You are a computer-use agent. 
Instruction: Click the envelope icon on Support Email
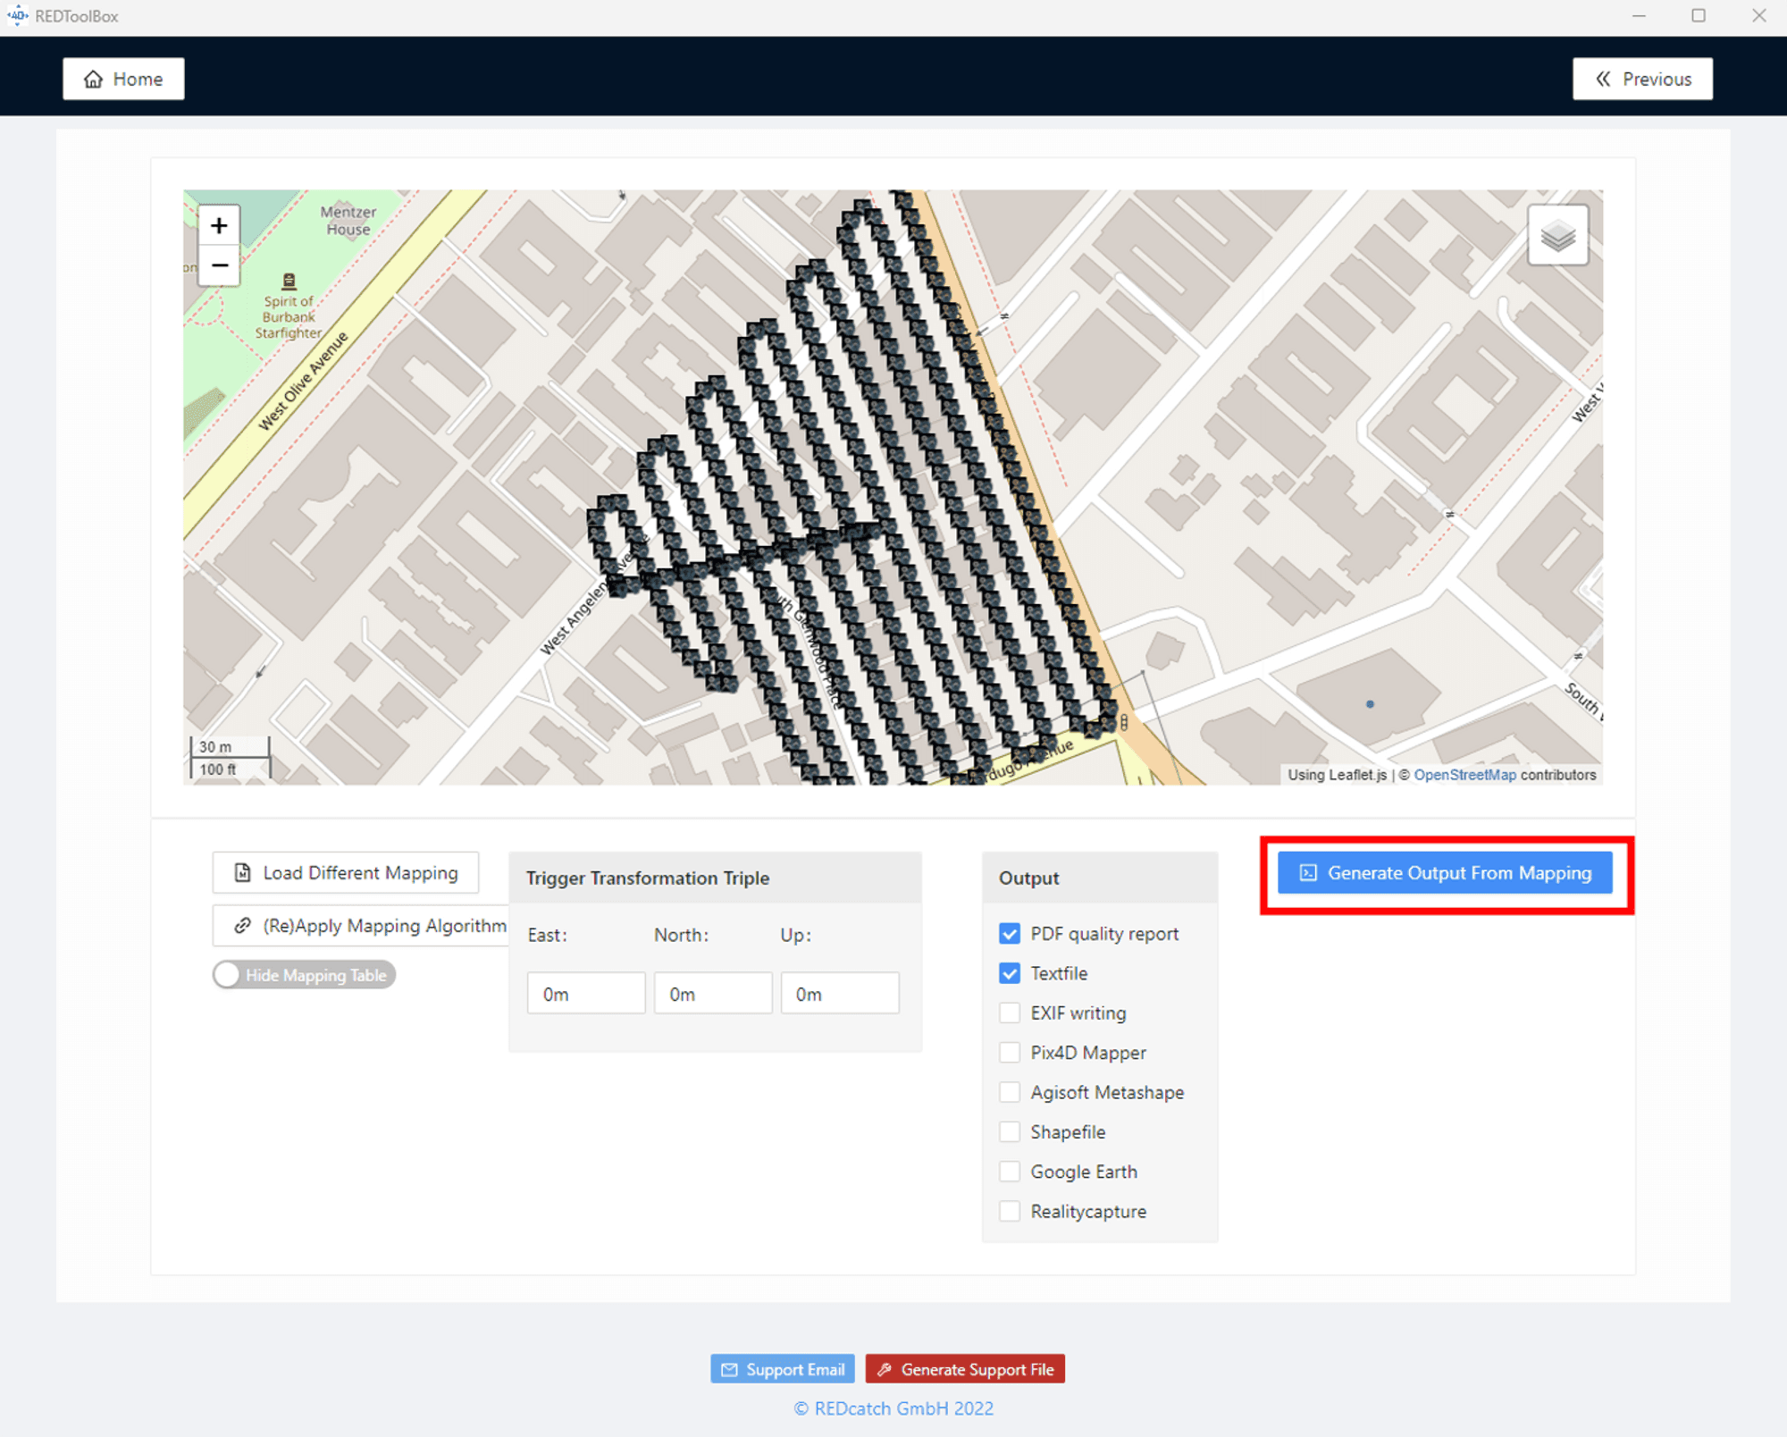click(729, 1368)
